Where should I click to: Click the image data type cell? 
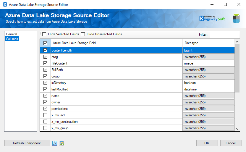click(208, 63)
